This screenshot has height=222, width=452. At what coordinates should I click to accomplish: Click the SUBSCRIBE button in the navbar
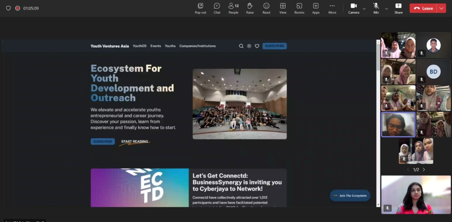click(275, 46)
